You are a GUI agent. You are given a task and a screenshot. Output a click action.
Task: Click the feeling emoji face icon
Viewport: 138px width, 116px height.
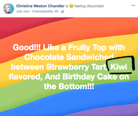point(71,6)
